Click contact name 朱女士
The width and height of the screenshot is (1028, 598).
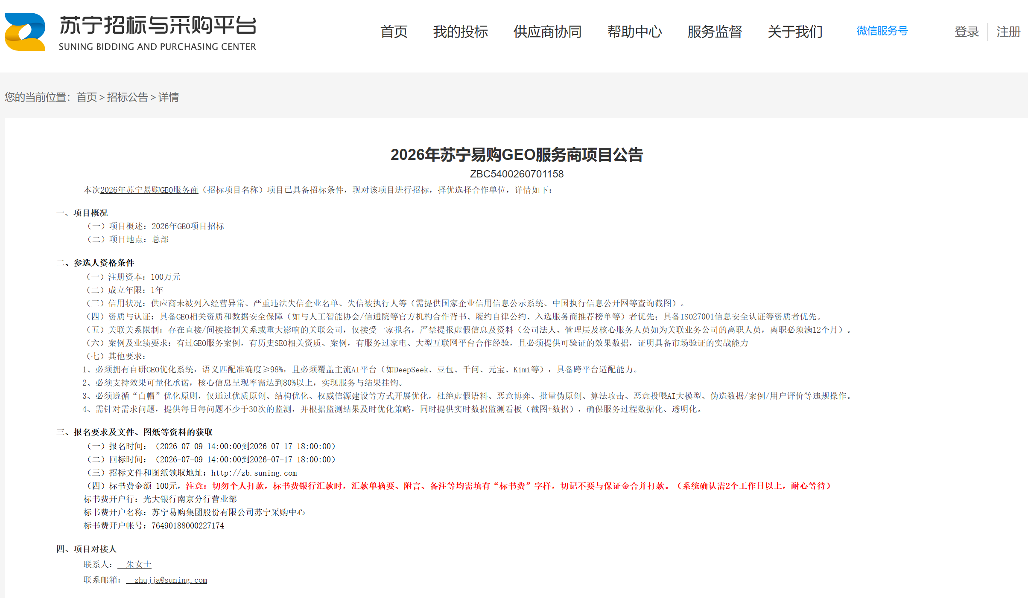tap(139, 564)
